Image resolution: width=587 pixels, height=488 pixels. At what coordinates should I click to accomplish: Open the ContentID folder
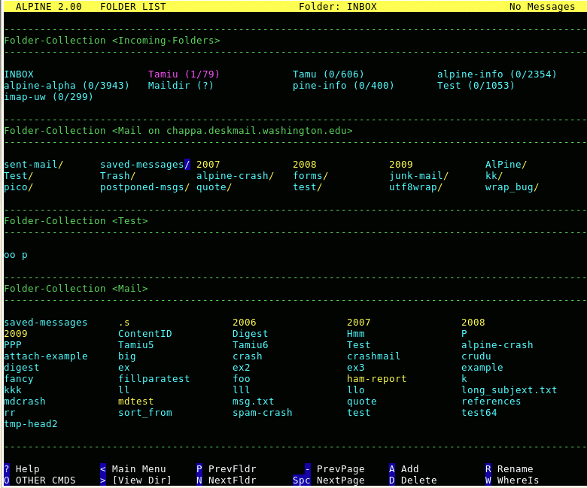pyautogui.click(x=145, y=334)
